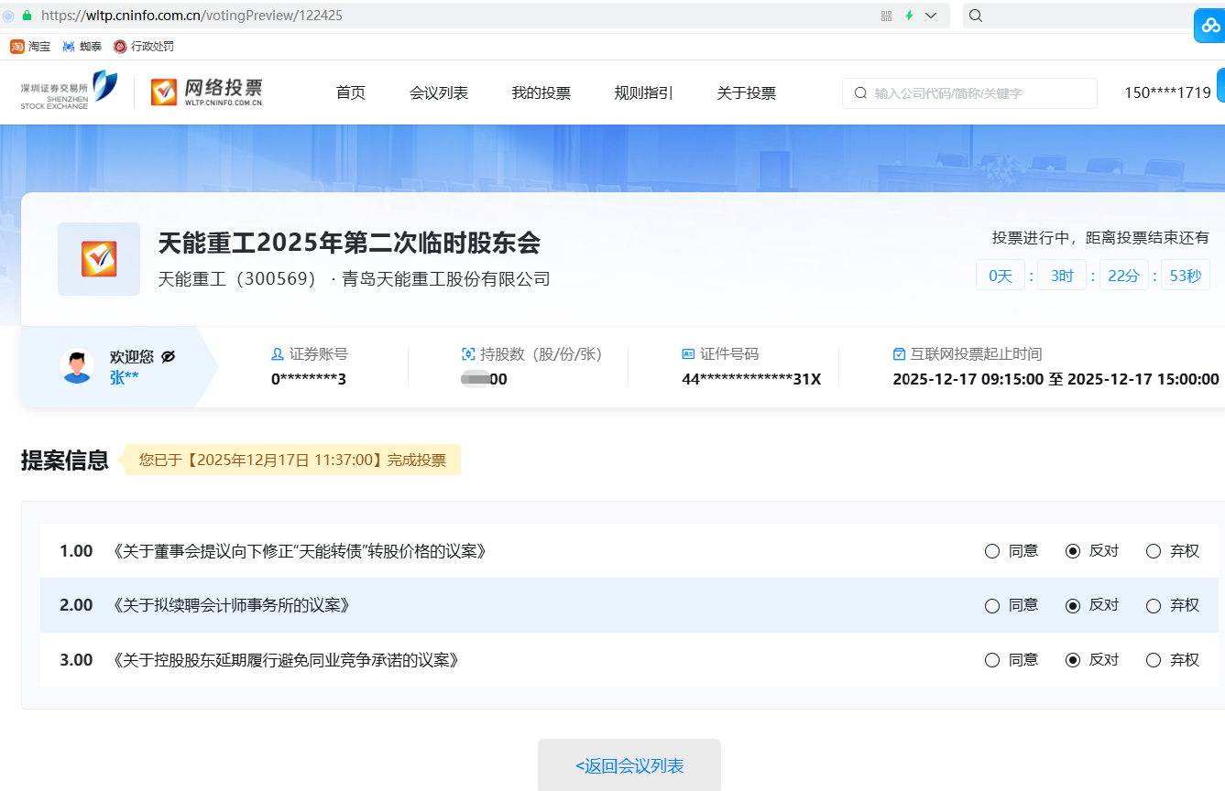Select 弃权 for proposal 2.00
1225x791 pixels.
coord(1154,605)
